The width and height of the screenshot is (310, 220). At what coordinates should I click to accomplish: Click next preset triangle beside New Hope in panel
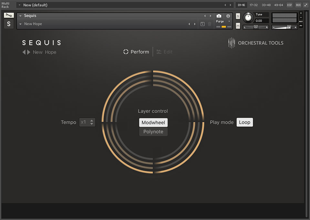(x=29, y=52)
